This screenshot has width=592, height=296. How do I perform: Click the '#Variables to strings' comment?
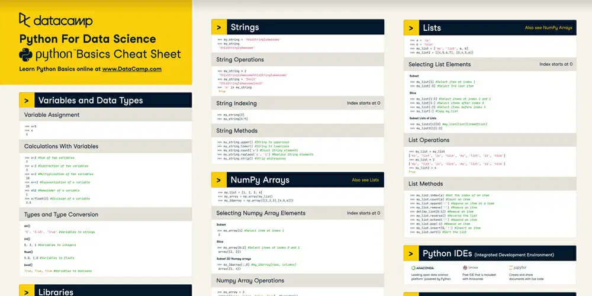click(x=77, y=232)
